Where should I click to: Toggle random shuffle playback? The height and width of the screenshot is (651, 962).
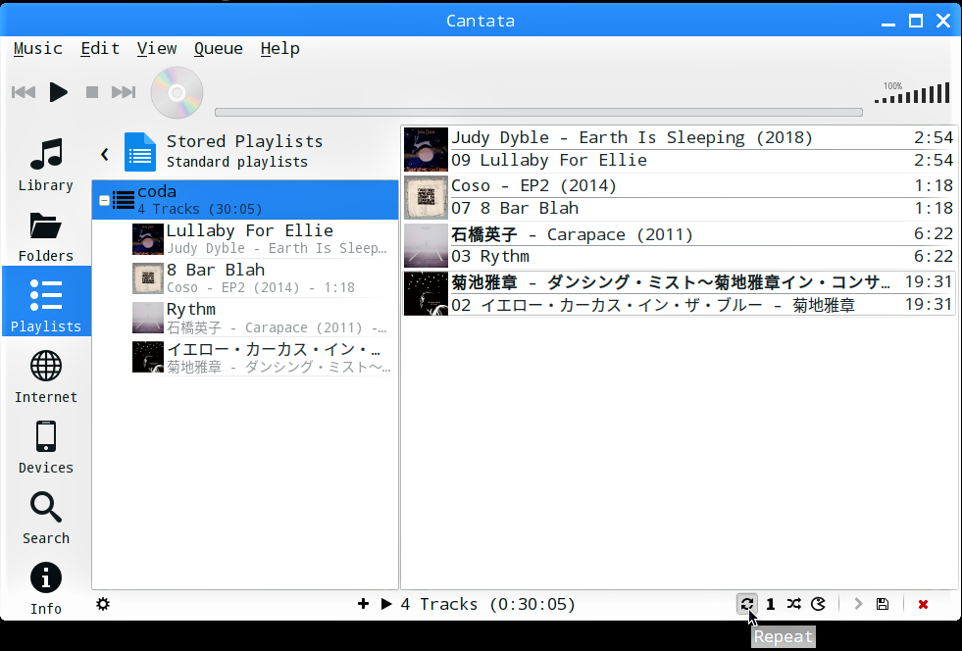click(x=794, y=604)
